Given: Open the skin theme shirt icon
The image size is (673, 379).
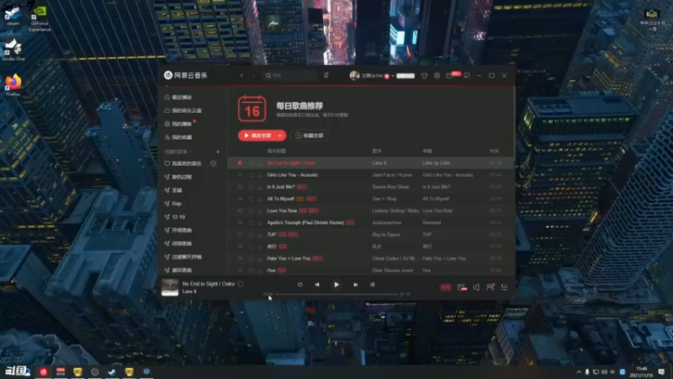Looking at the screenshot, I should pyautogui.click(x=424, y=76).
